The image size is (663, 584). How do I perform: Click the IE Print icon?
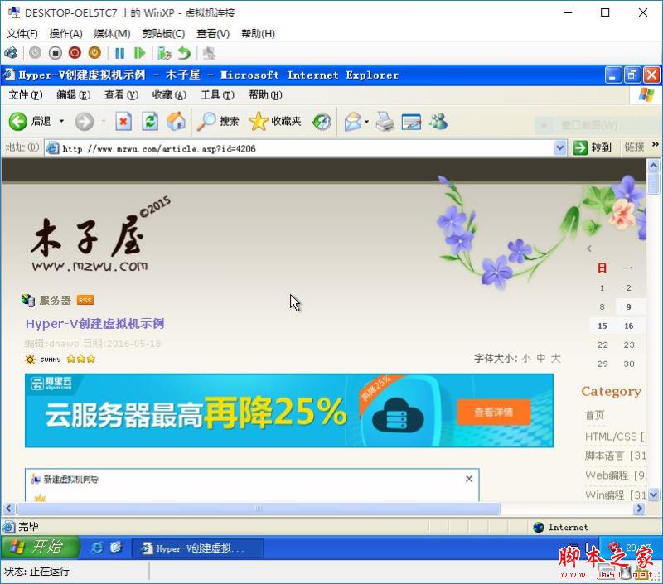pyautogui.click(x=385, y=122)
